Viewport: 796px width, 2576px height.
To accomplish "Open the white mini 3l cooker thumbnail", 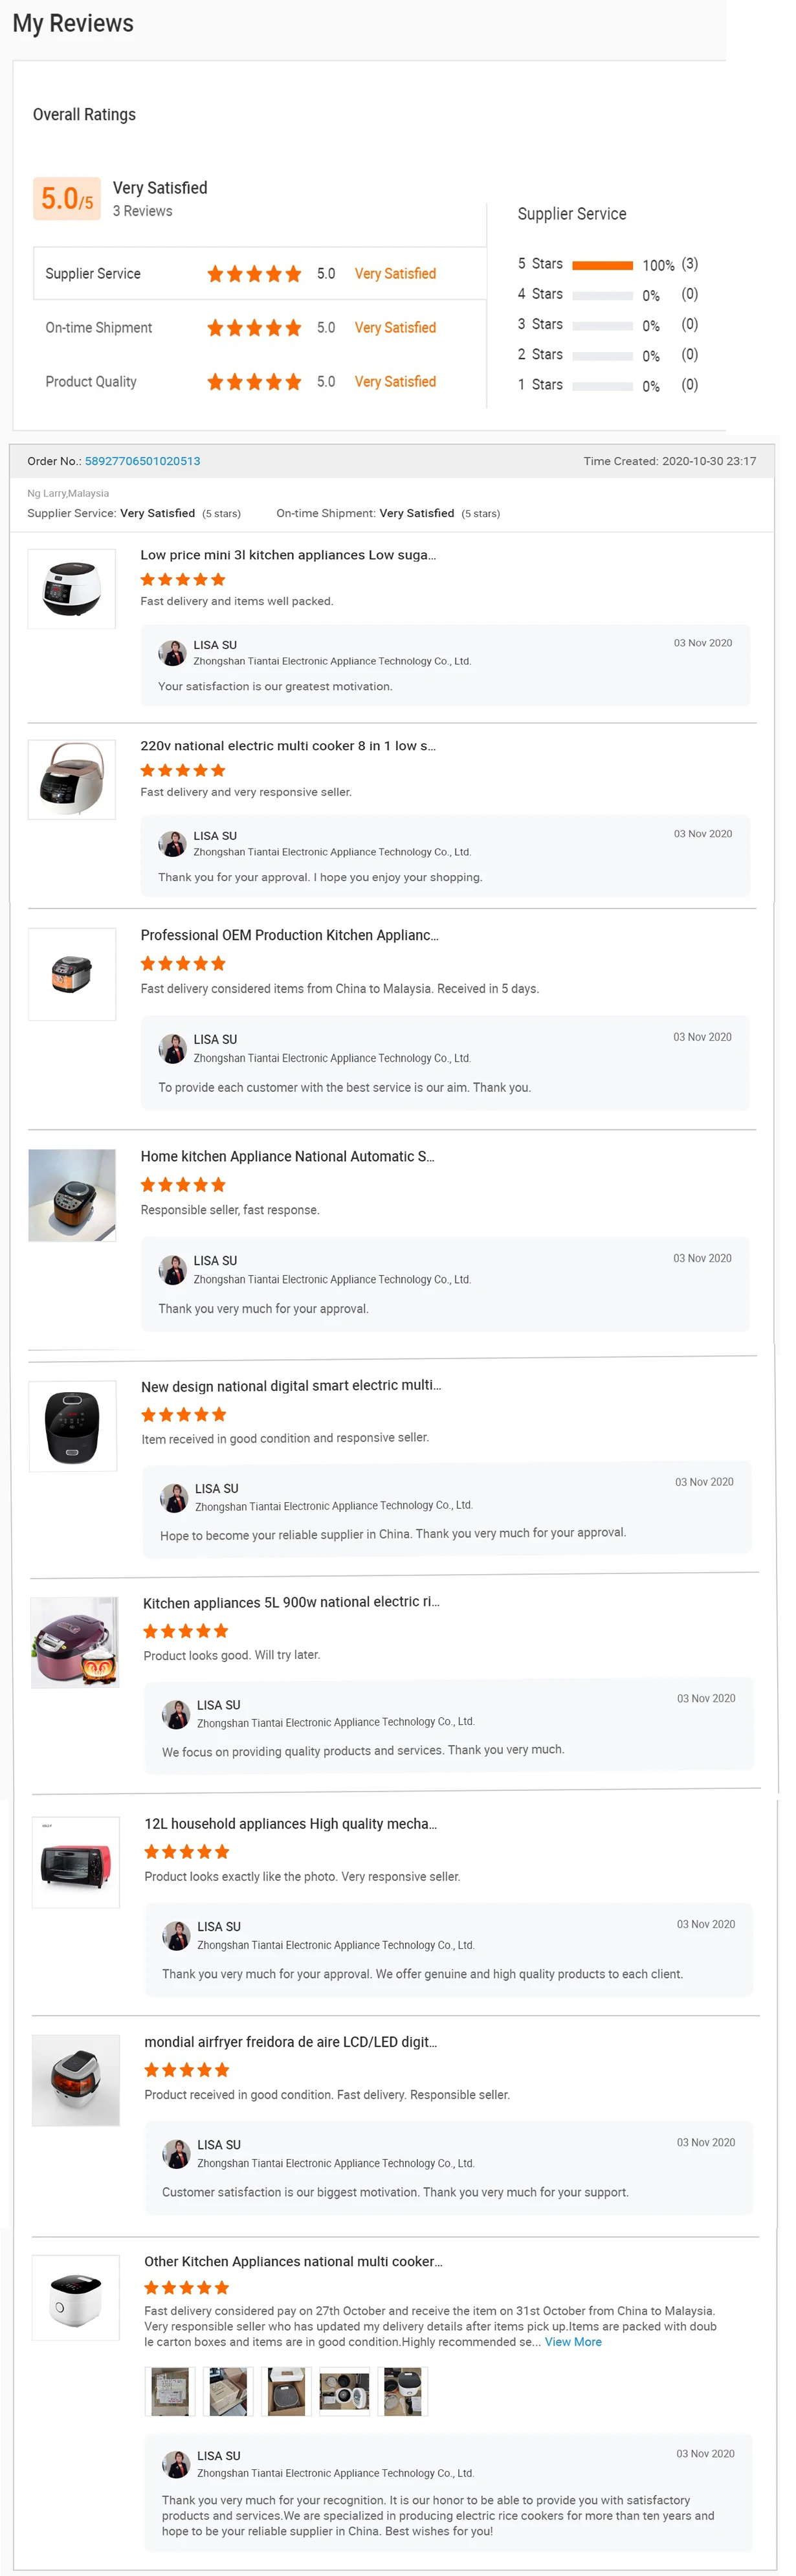I will [72, 588].
